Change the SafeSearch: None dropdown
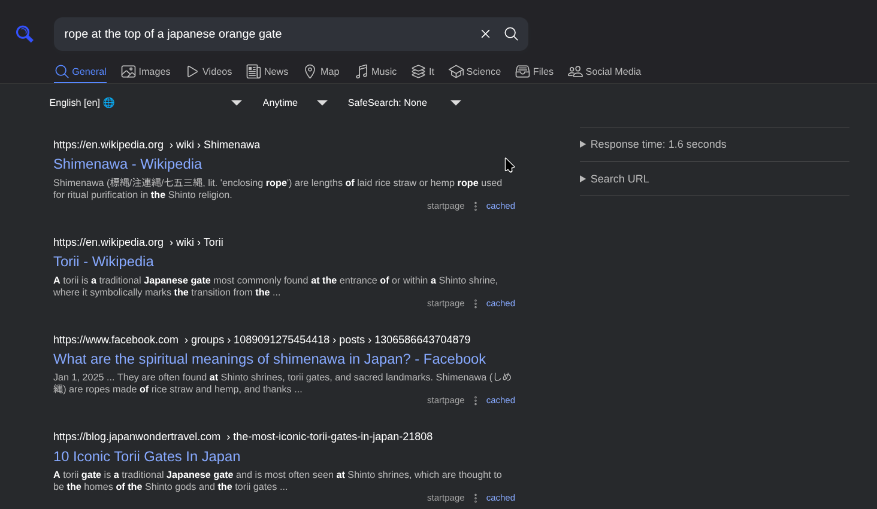877x509 pixels. (404, 103)
